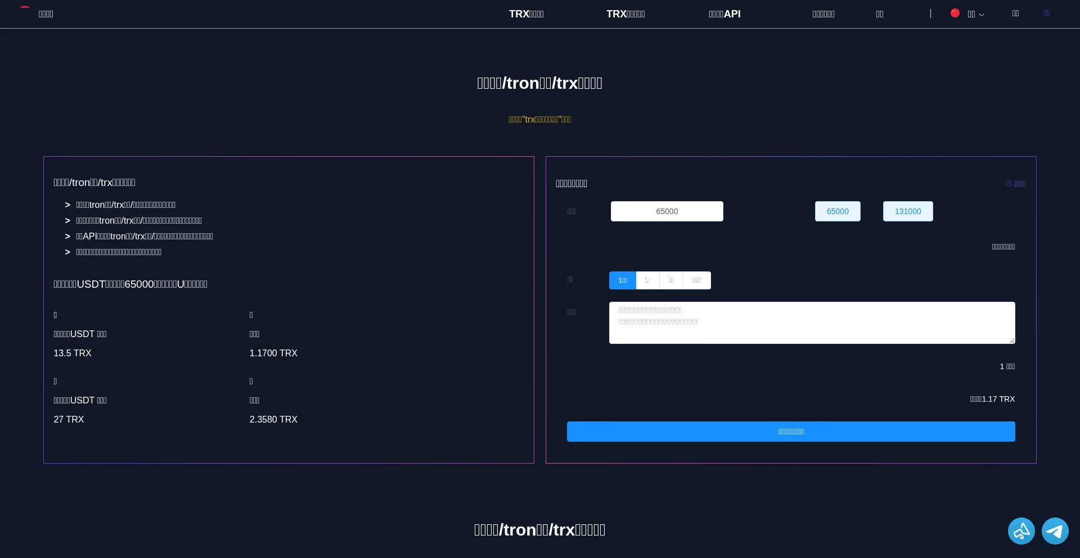Choose the 65000 energy preset button
Image resolution: width=1080 pixels, height=558 pixels.
[837, 211]
